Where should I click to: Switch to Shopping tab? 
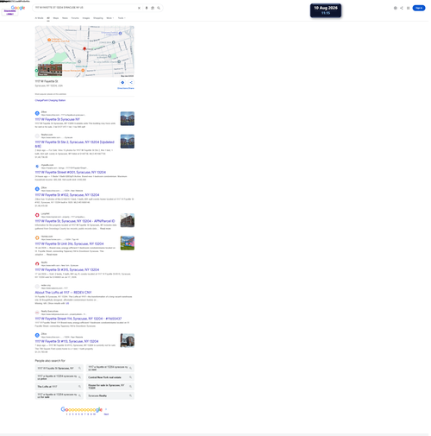click(x=98, y=18)
